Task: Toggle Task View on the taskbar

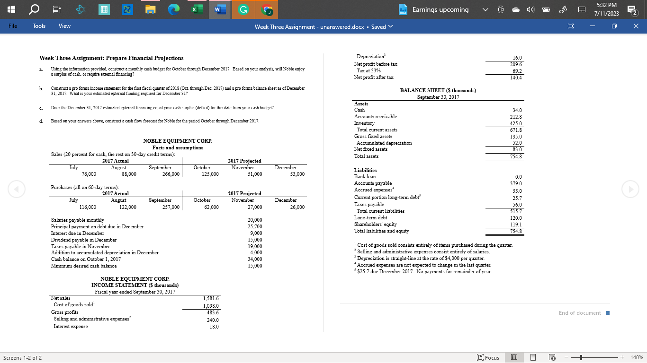Action: point(55,9)
